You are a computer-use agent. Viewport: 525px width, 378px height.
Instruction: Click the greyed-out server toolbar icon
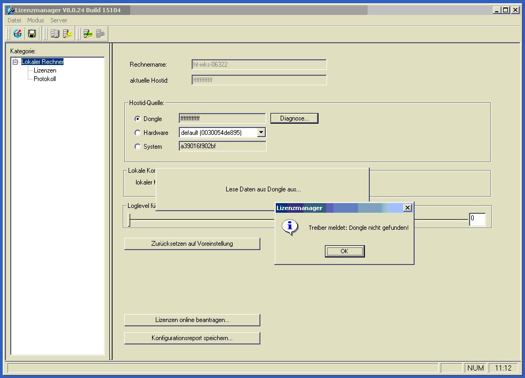(100, 34)
